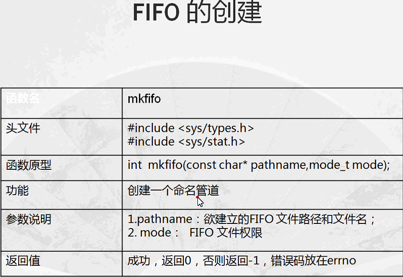403x277 pixels.
Task: Click the return value description mentioning errno
Action: (241, 260)
